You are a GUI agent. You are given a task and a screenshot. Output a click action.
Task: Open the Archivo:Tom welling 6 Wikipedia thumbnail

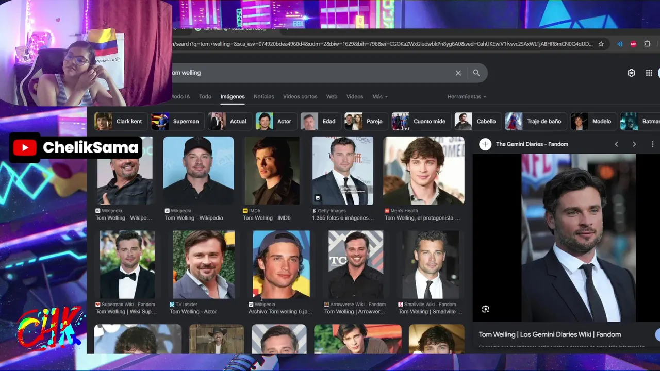pos(281,264)
